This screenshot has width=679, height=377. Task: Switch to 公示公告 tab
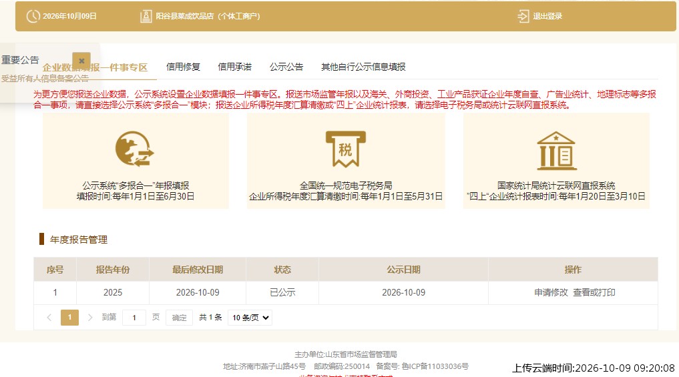pyautogui.click(x=286, y=67)
